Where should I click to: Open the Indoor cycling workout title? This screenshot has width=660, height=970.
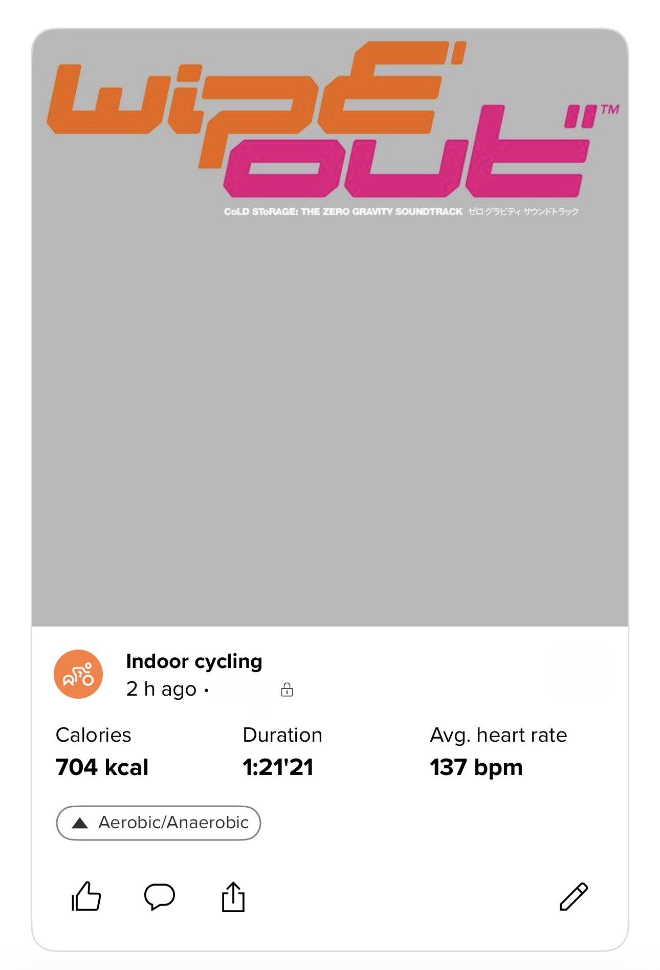pyautogui.click(x=194, y=661)
